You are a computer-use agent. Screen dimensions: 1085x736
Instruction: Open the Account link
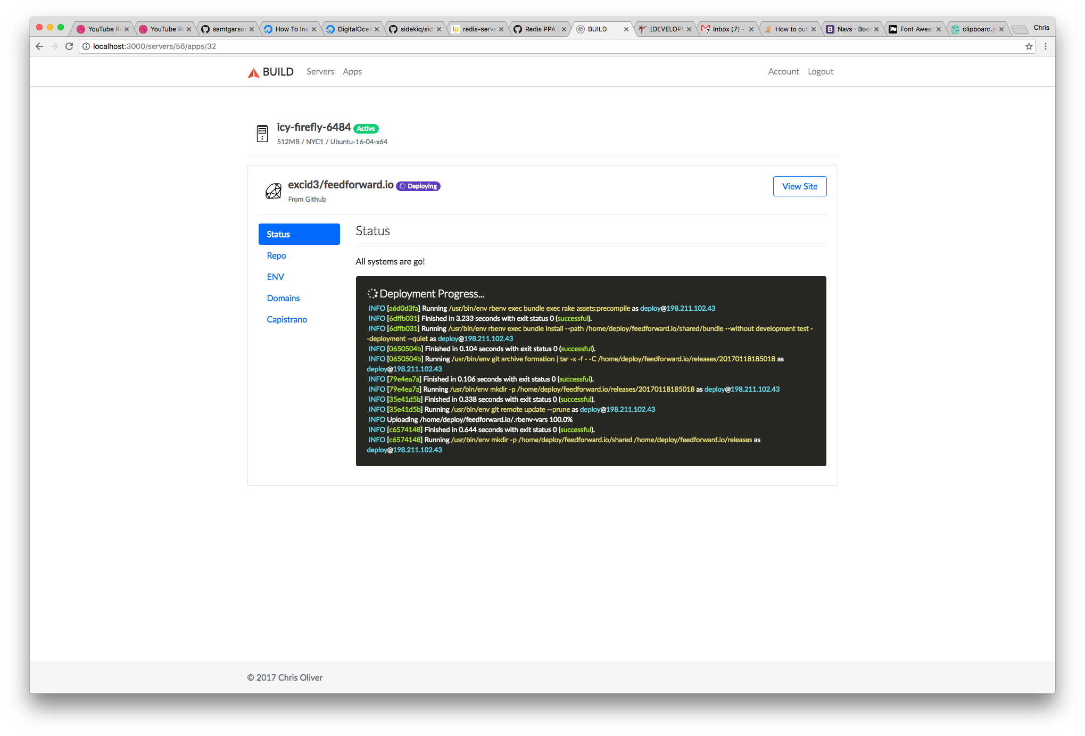[783, 71]
